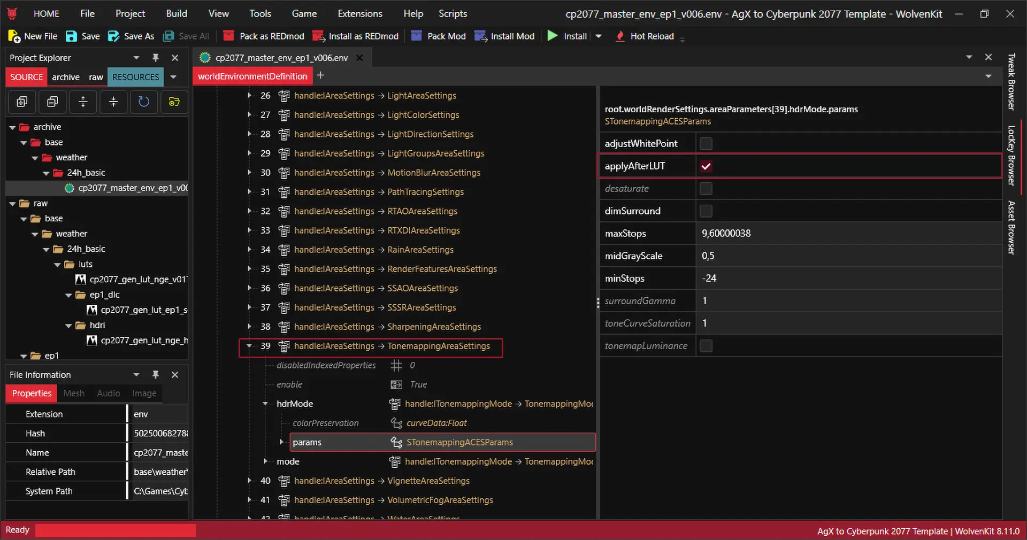This screenshot has height=540, width=1027.
Task: Expand the params STonemappingACESParams node
Action: pos(281,442)
